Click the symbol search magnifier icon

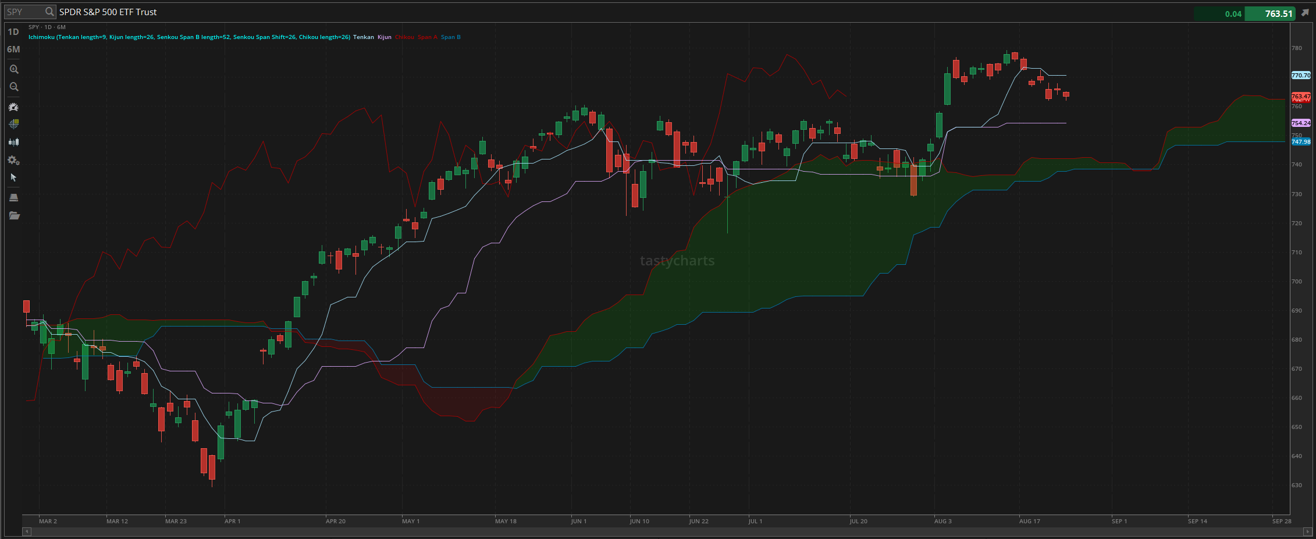point(49,12)
